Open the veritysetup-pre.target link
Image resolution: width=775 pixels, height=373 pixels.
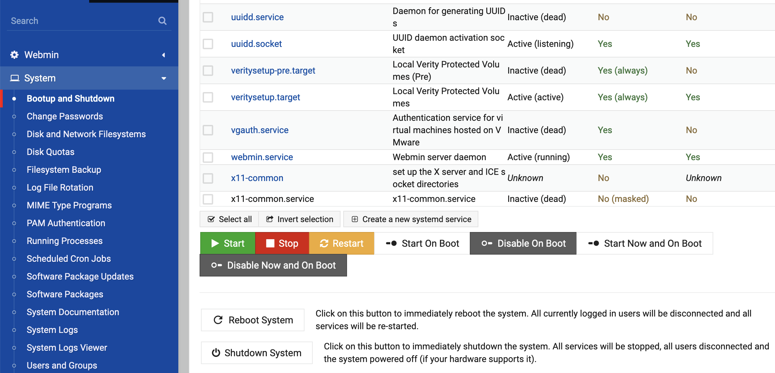(273, 70)
